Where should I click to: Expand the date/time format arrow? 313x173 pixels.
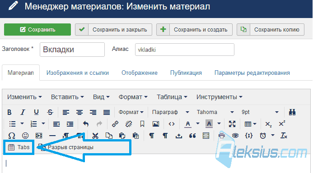click(273, 135)
